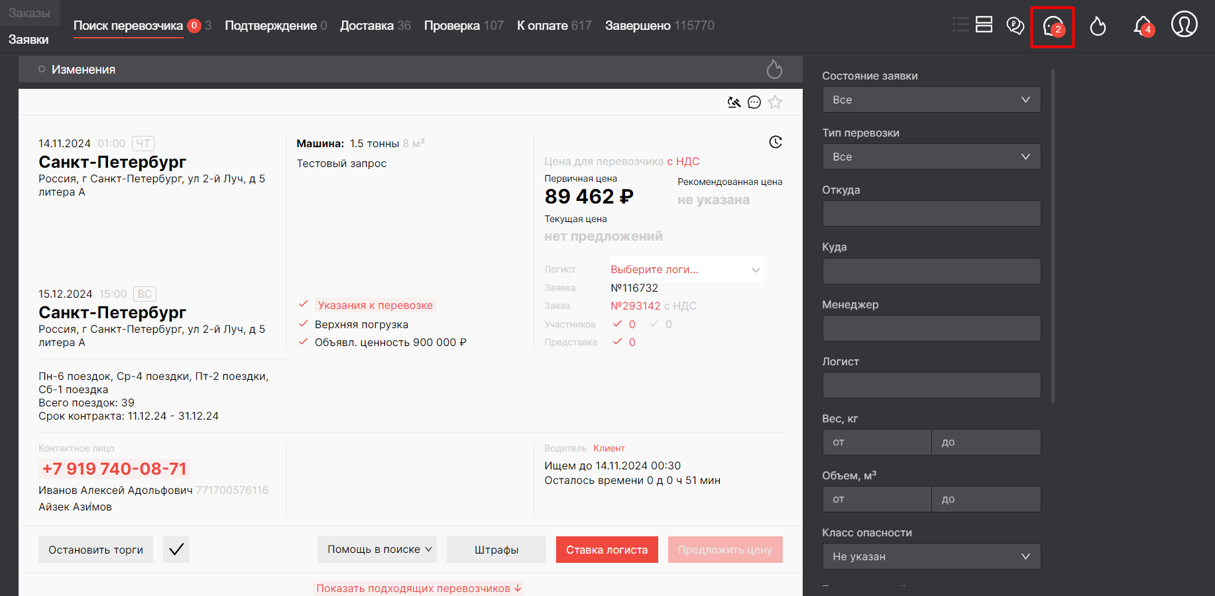This screenshot has width=1215, height=596.
Task: Open the user profile avatar icon
Action: [x=1185, y=25]
